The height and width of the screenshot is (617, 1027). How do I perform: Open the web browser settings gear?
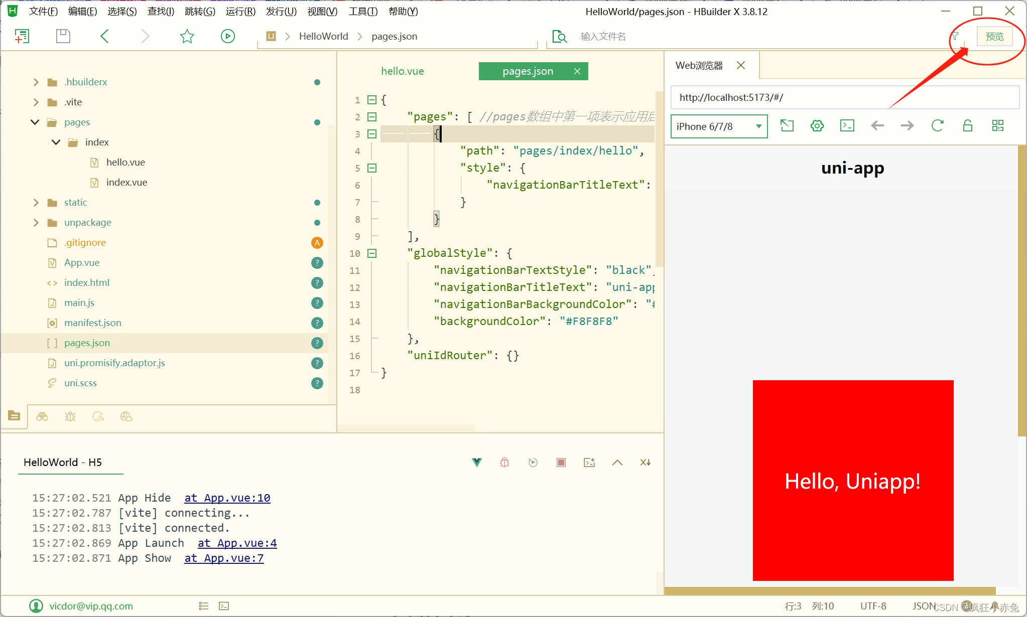[x=817, y=125]
